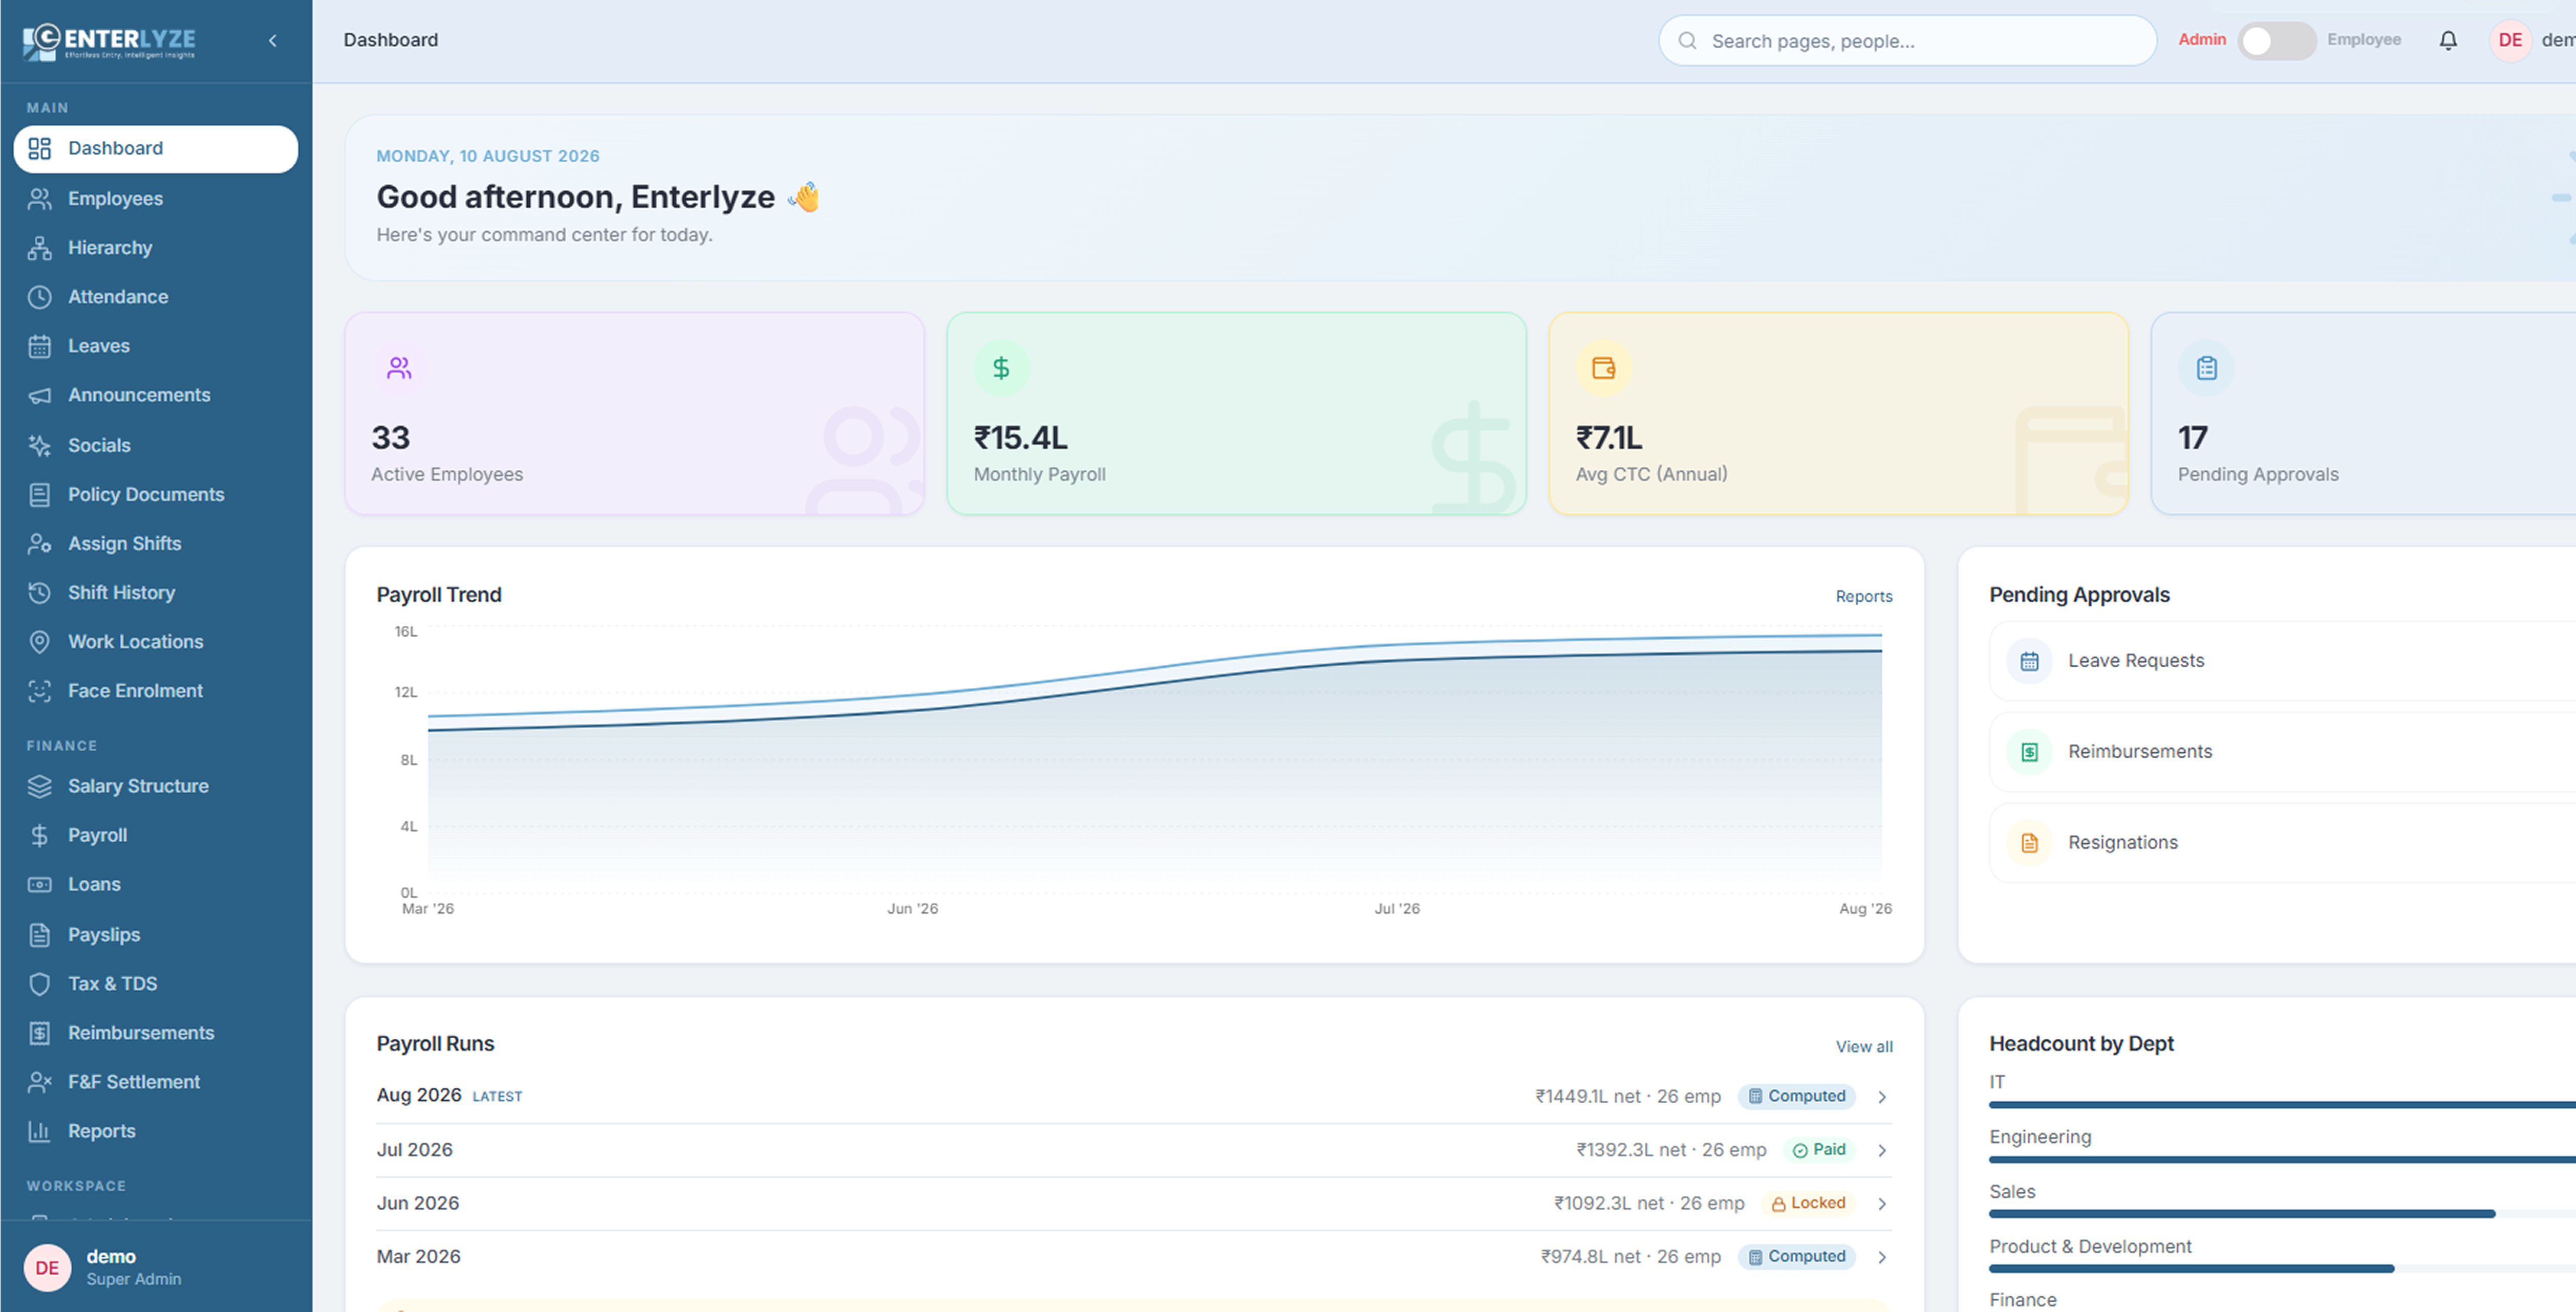Click the Payslips document icon

[39, 934]
